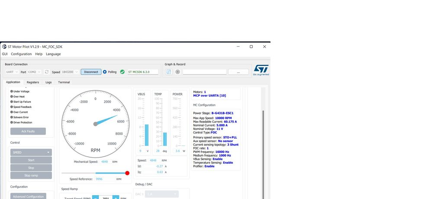
Task: Click the 'MCP over UARTA [10]' text
Action: pyautogui.click(x=210, y=95)
